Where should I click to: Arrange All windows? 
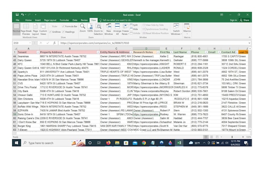pyautogui.click(x=117, y=29)
